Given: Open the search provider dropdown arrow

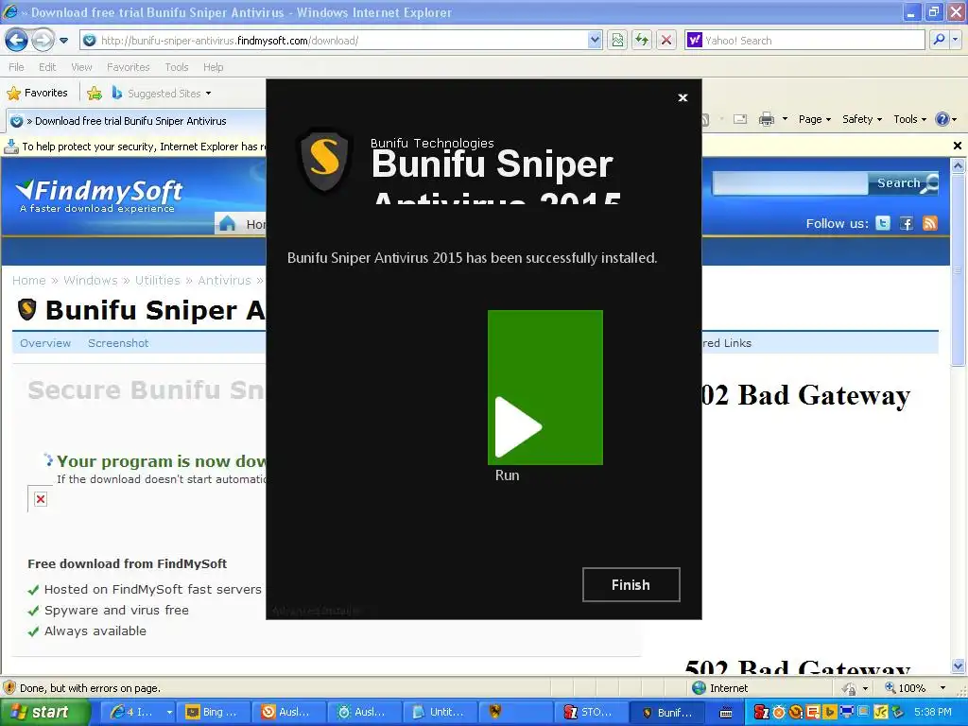Looking at the screenshot, I should [x=955, y=40].
